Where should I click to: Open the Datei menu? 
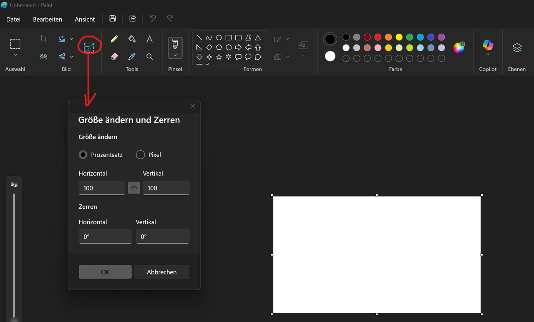tap(13, 19)
